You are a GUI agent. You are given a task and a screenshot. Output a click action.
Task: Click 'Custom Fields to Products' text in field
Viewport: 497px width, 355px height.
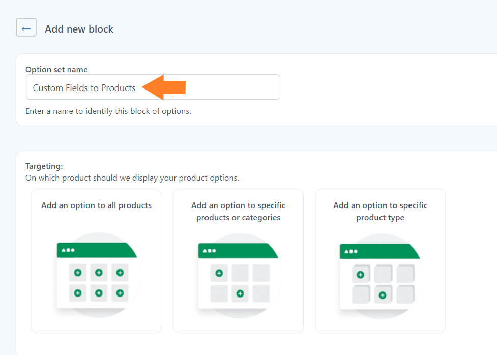(x=84, y=88)
